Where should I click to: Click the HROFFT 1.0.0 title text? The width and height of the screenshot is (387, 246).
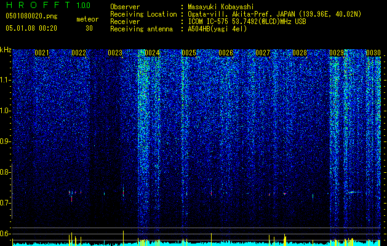point(49,5)
